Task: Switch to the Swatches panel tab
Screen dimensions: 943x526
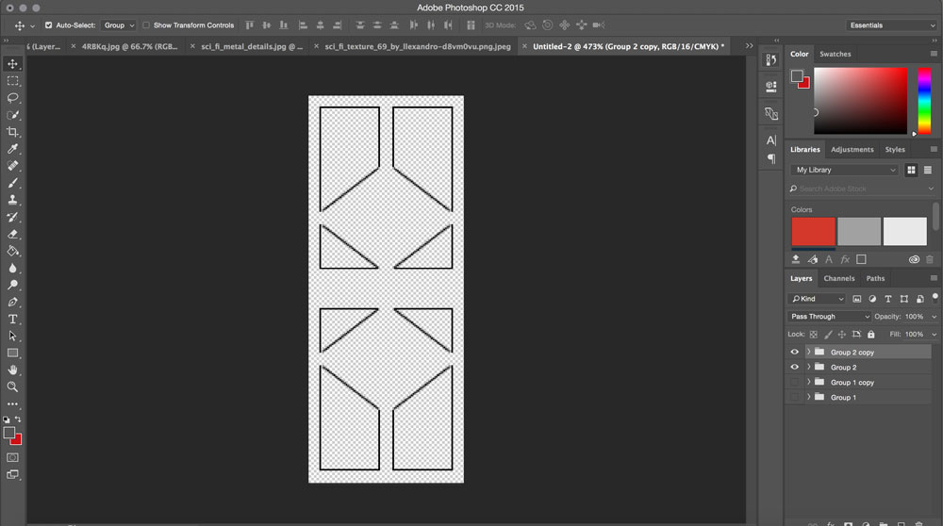Action: click(835, 55)
